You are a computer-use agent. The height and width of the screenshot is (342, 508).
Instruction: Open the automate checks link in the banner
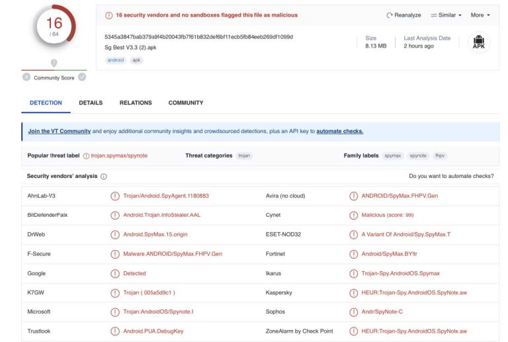(x=339, y=131)
